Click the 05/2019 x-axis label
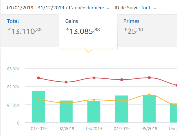The height and width of the screenshot is (136, 177). click(149, 128)
